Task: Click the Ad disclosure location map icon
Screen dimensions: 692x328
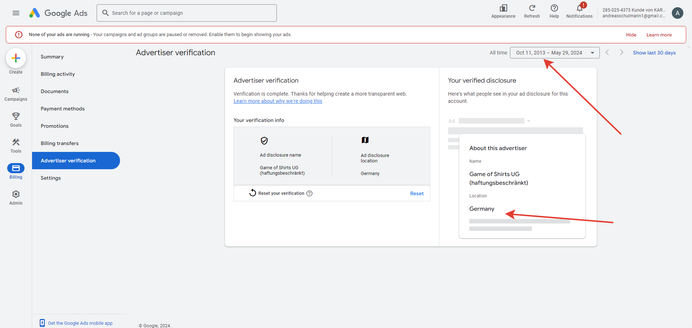Action: [x=365, y=140]
